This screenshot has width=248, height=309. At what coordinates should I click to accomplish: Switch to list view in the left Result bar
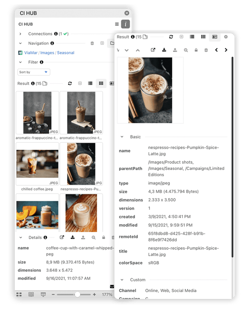(90, 84)
